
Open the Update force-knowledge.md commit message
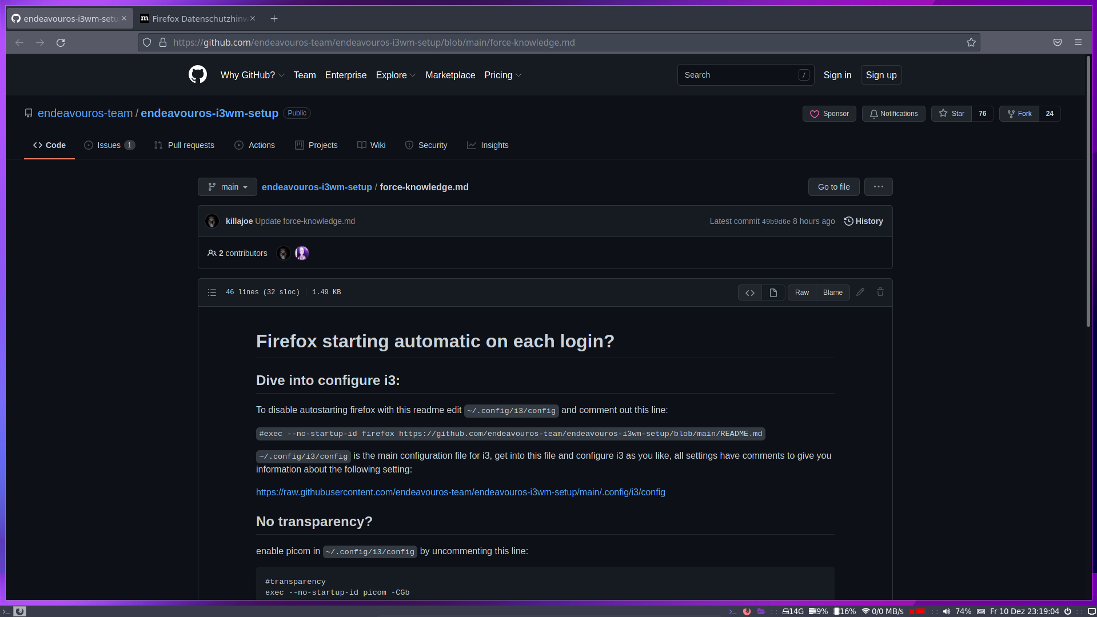(305, 221)
